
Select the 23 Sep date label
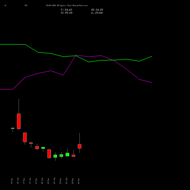pyautogui.click(x=48, y=181)
